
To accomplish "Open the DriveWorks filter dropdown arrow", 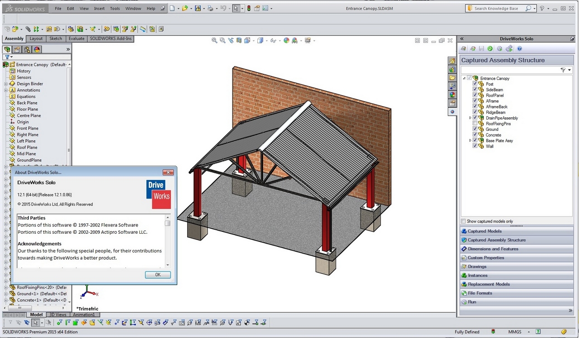I will coord(570,70).
